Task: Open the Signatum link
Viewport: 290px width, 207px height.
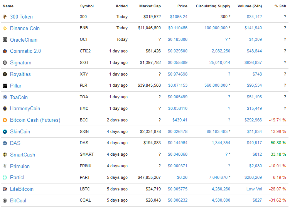Action: tap(20, 63)
